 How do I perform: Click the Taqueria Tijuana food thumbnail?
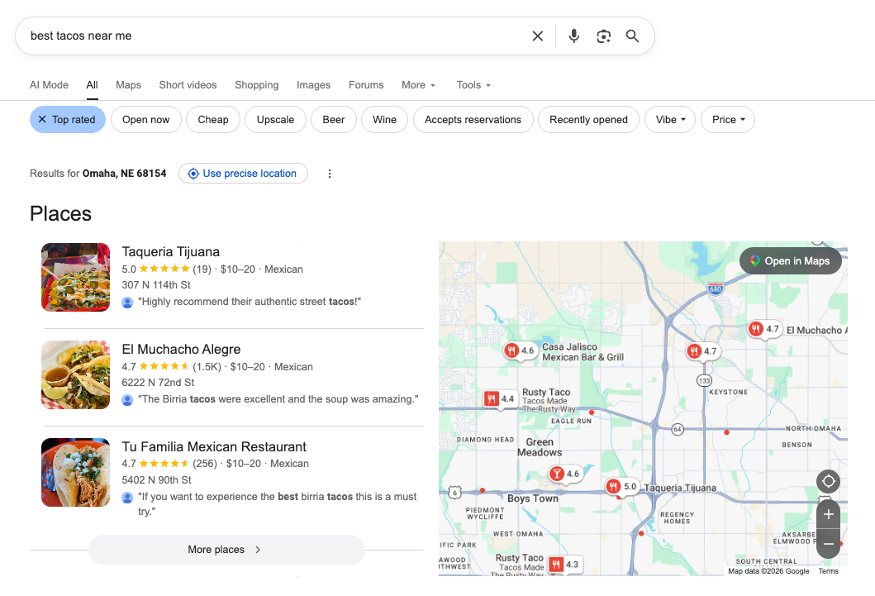point(76,278)
